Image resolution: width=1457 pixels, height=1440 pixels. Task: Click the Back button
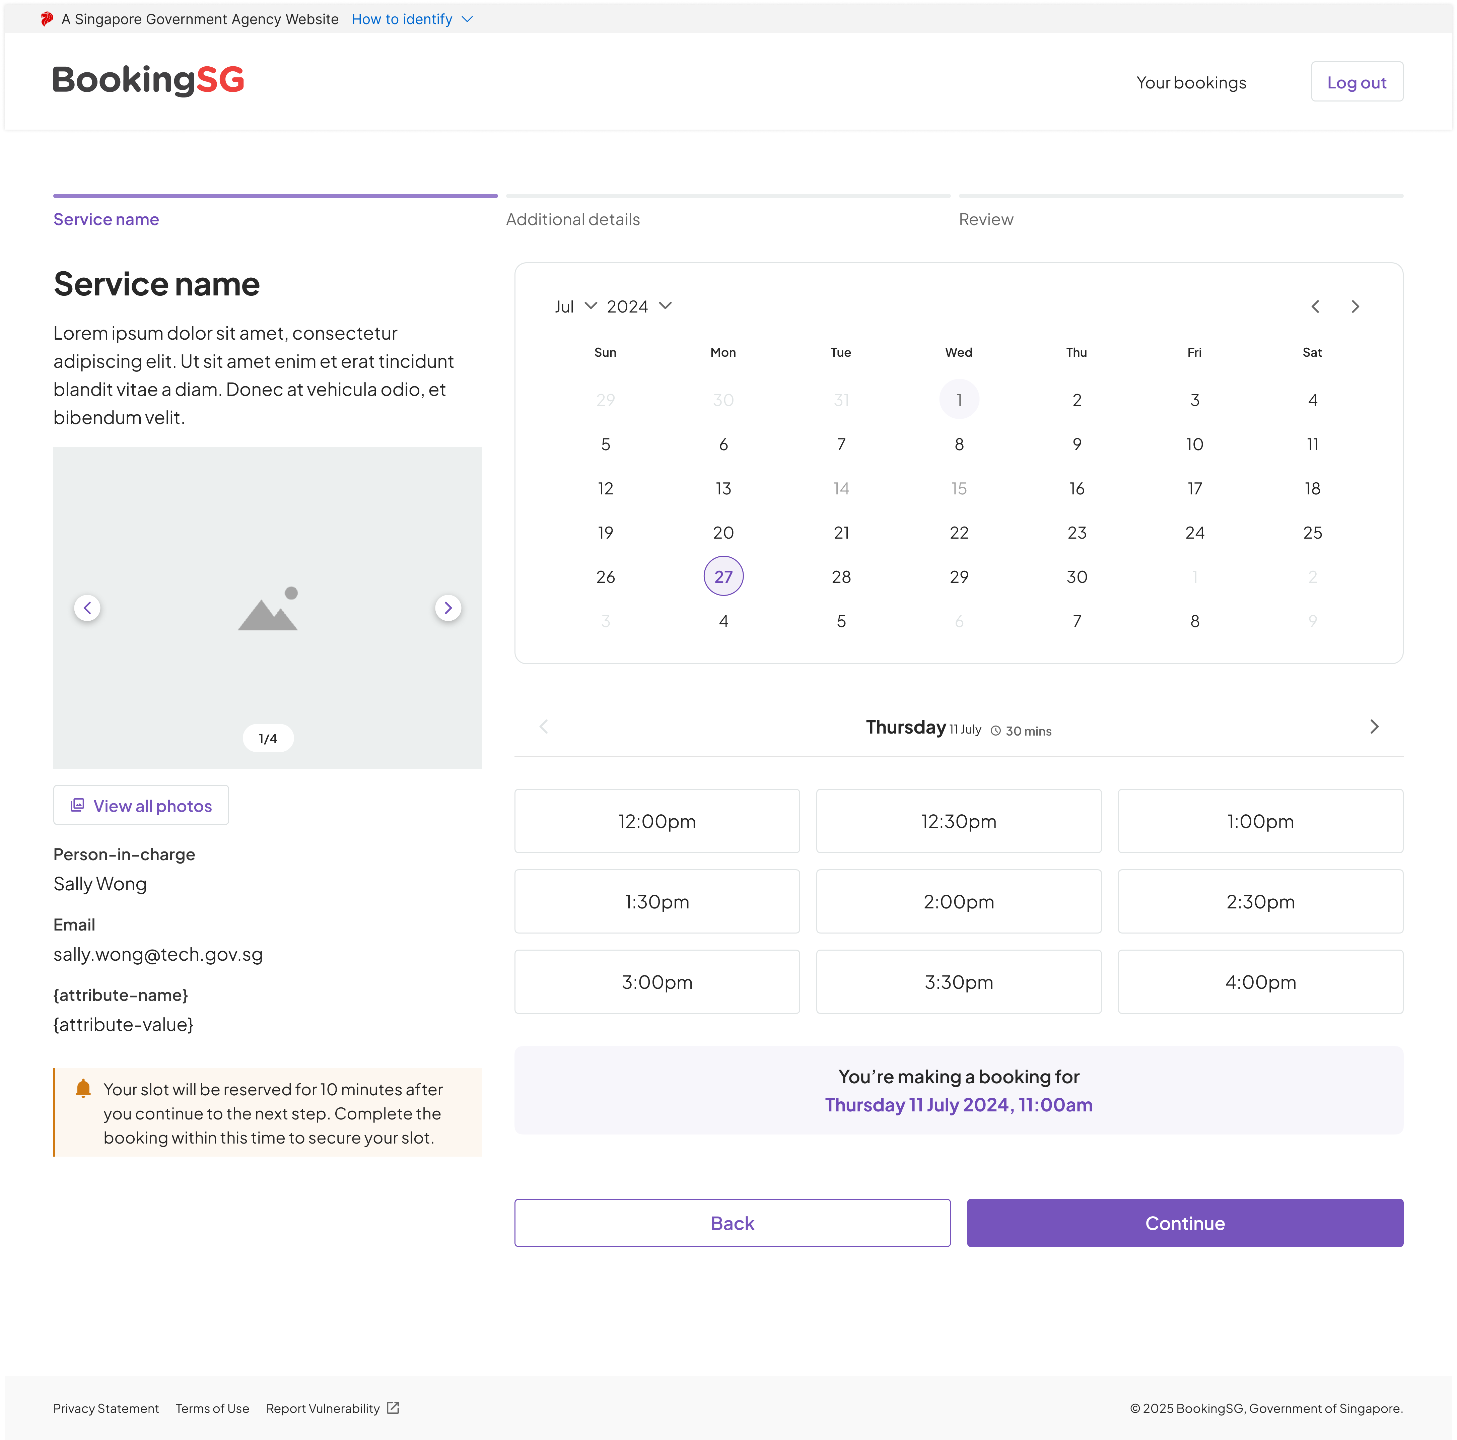pyautogui.click(x=732, y=1223)
